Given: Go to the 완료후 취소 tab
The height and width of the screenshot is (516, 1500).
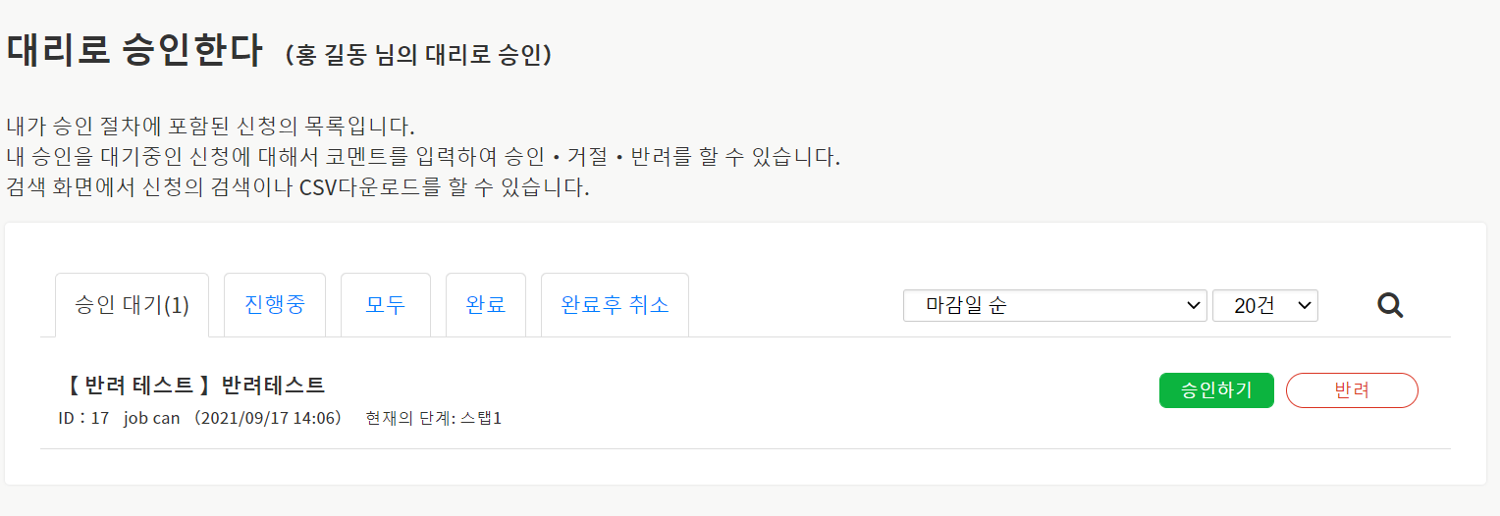Looking at the screenshot, I should (x=615, y=304).
